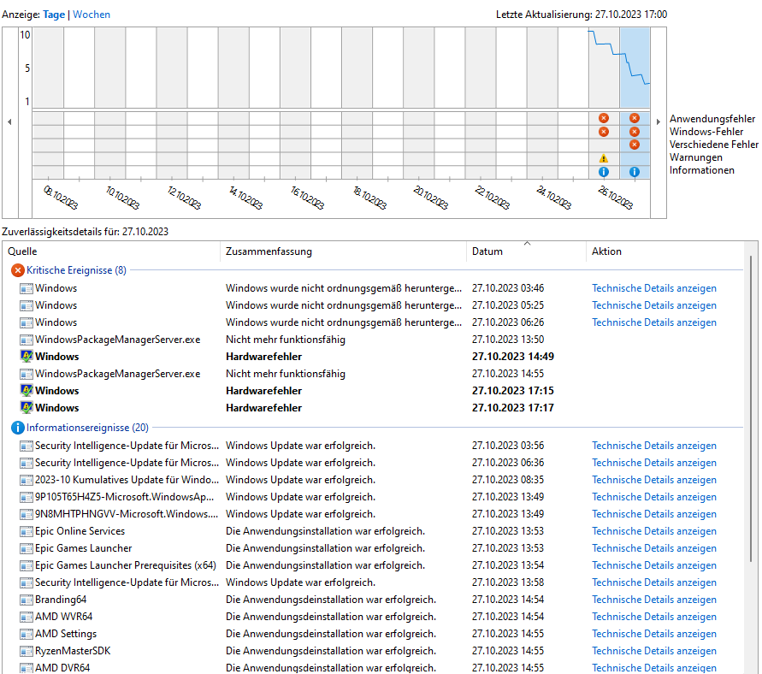Screen dimensions: 762x674
Task: Click Anwendungsfehler error icon on 26.10.2023
Action: click(604, 118)
